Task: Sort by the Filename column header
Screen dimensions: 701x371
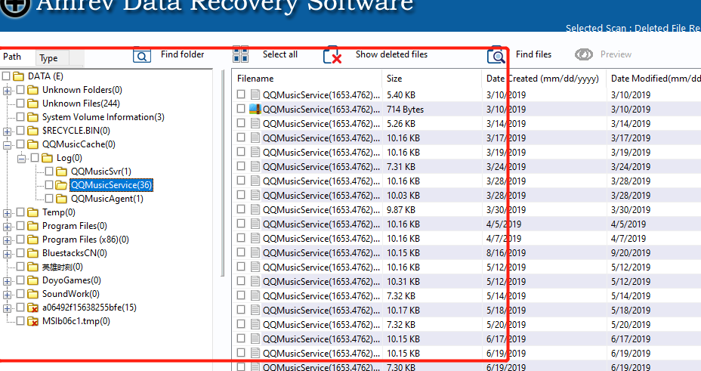Action: 307,79
